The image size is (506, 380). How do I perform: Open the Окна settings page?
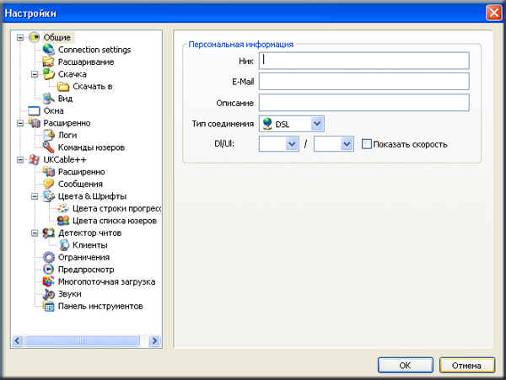coord(54,111)
